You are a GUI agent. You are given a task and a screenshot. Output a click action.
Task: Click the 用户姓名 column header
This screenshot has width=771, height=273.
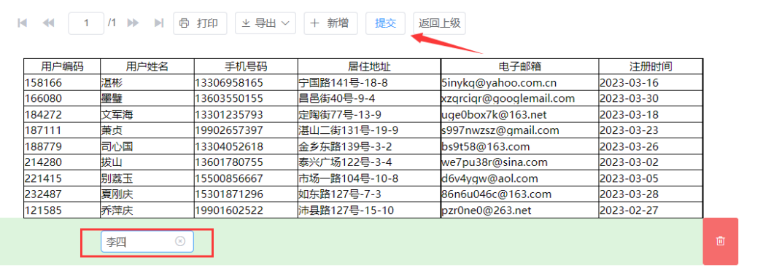[x=147, y=66]
